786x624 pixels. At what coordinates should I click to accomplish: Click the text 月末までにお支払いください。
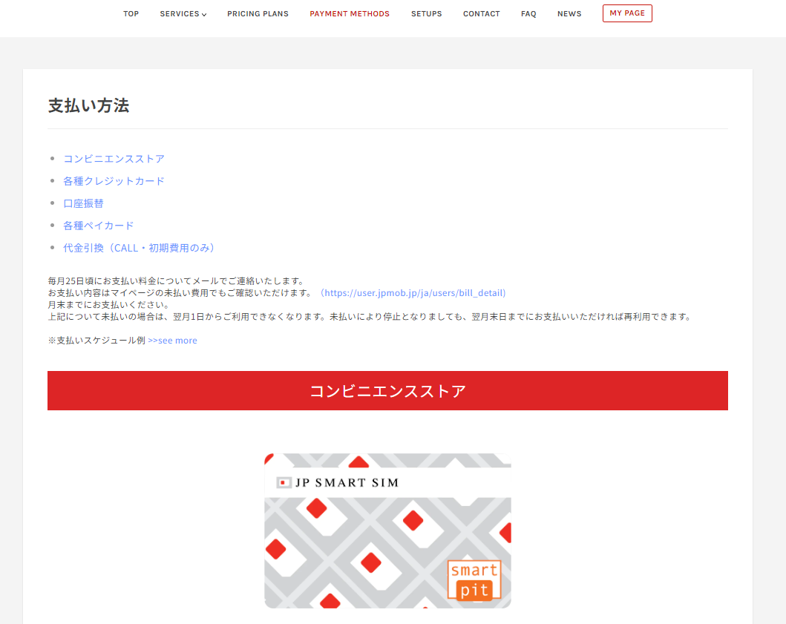pos(110,305)
